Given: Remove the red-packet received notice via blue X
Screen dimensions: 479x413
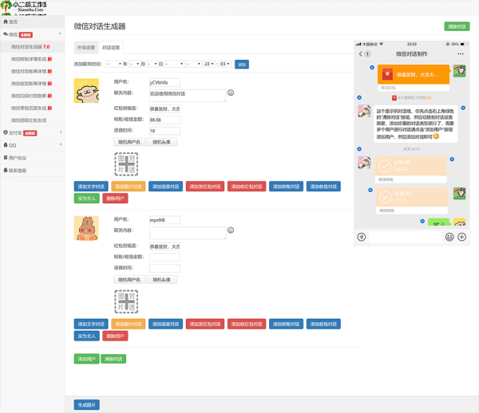Looking at the screenshot, I should point(359,97).
